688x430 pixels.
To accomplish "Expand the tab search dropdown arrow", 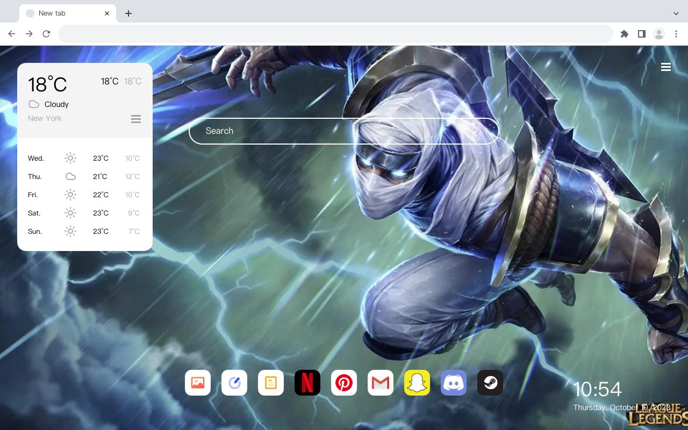I will [x=676, y=13].
